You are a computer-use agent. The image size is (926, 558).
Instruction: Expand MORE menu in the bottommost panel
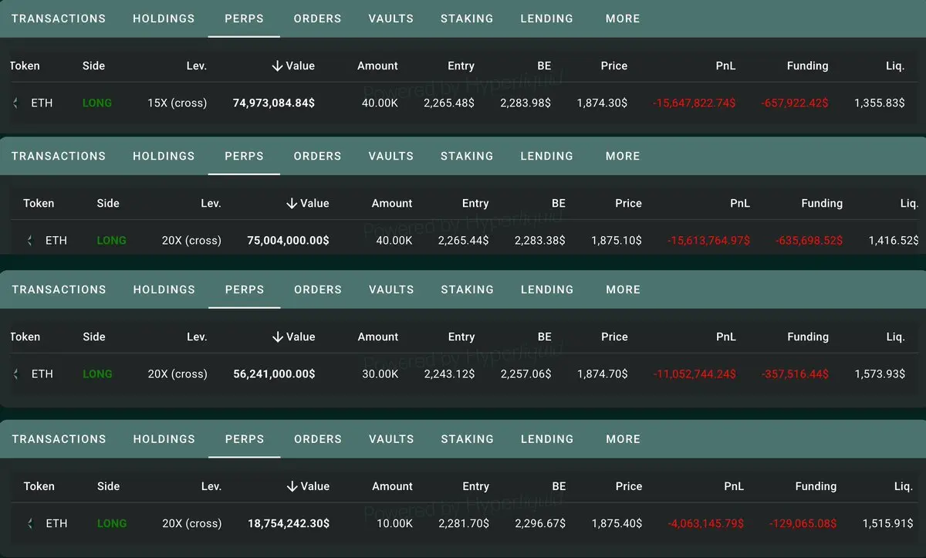[623, 439]
